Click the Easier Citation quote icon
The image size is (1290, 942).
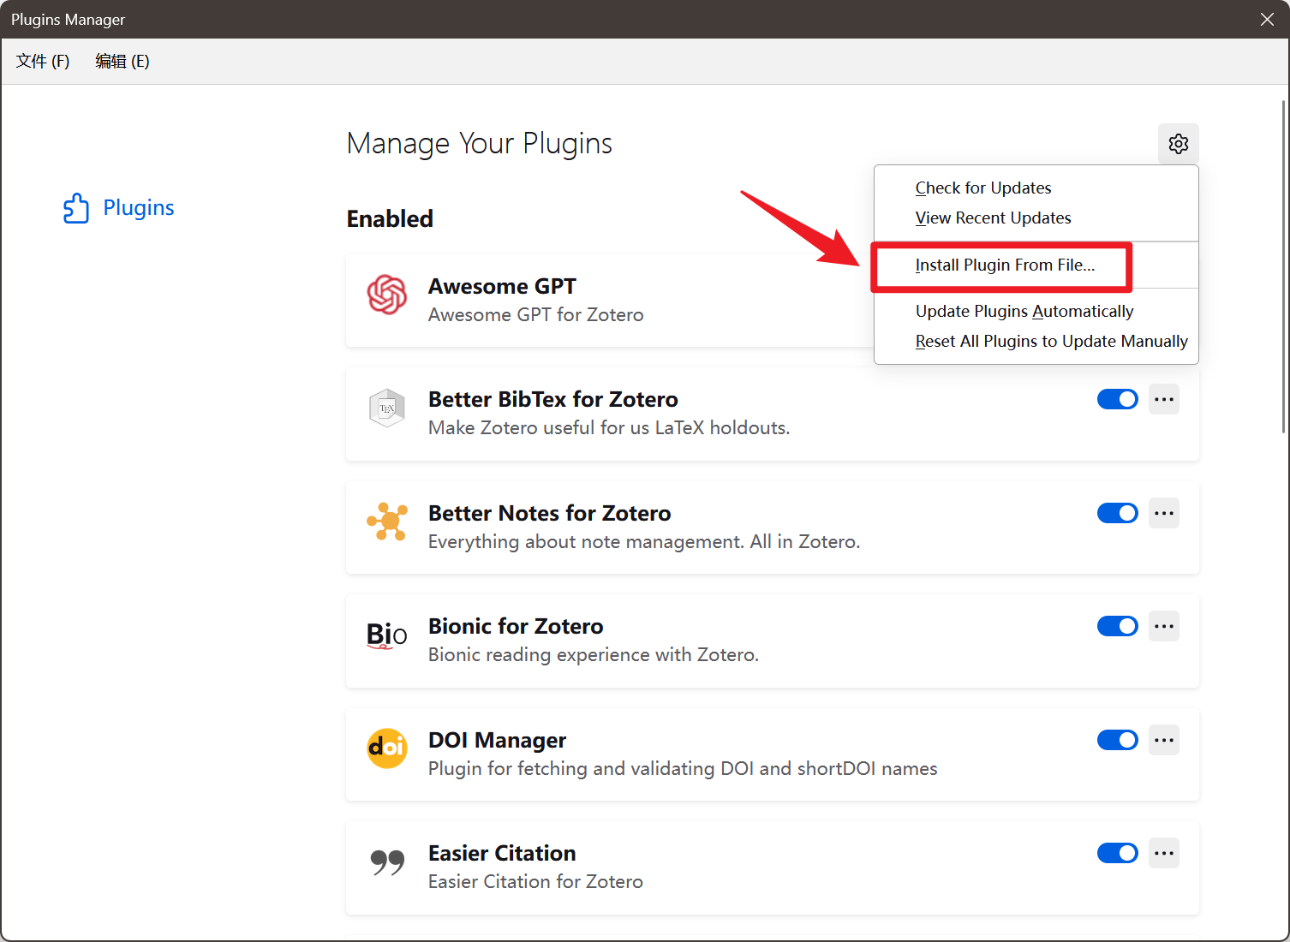pos(387,862)
